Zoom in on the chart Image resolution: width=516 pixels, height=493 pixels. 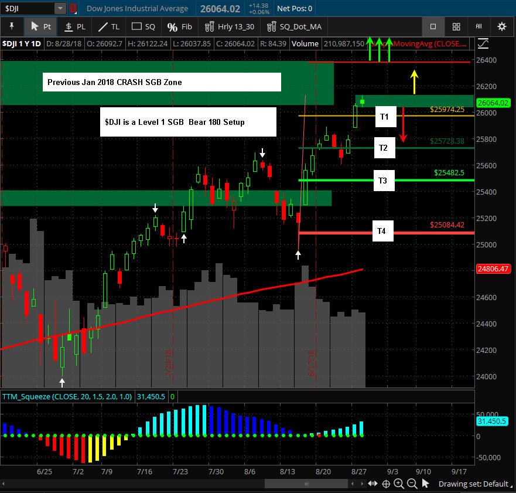tap(399, 484)
